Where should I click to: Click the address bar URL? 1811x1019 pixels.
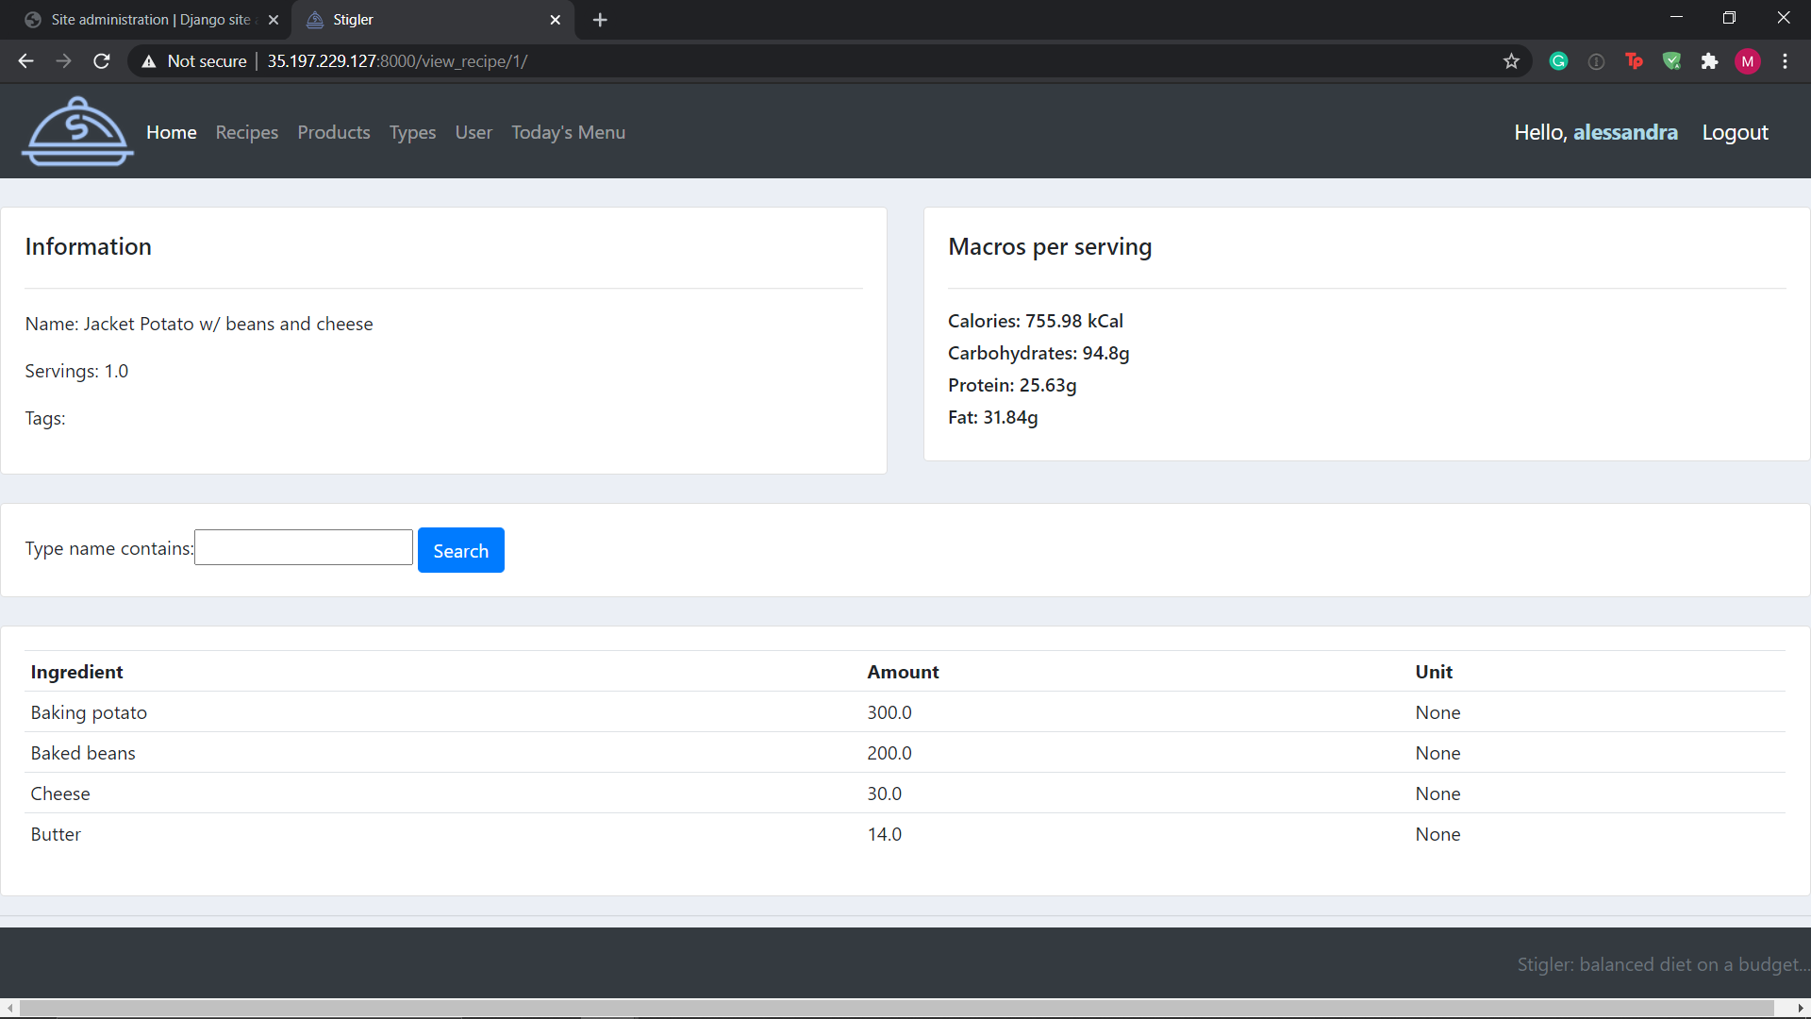click(396, 61)
